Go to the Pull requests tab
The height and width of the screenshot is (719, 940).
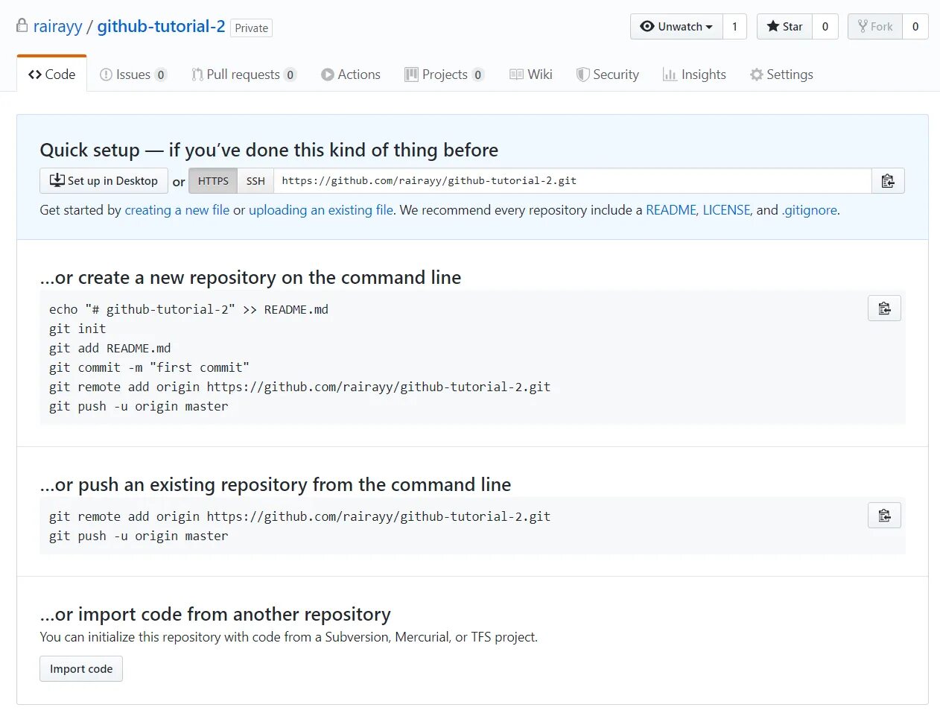point(244,75)
